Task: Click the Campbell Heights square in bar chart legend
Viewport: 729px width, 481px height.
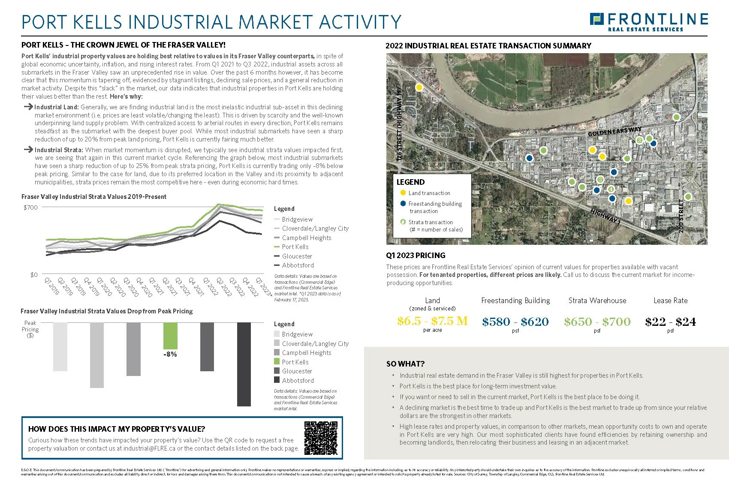Action: 277,352
